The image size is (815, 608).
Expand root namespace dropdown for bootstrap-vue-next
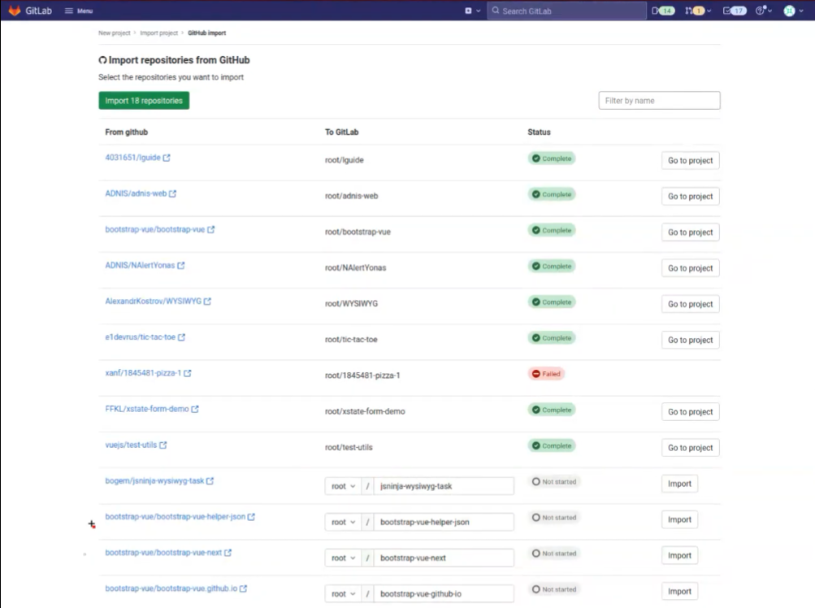344,558
